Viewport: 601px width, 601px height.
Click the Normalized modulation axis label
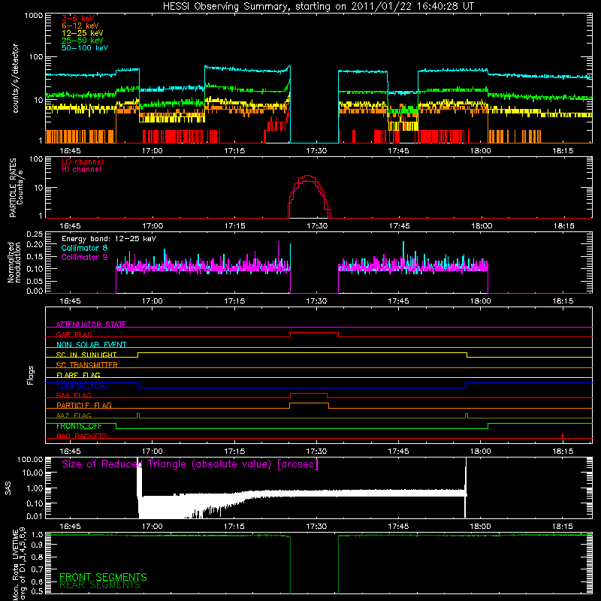pos(14,262)
